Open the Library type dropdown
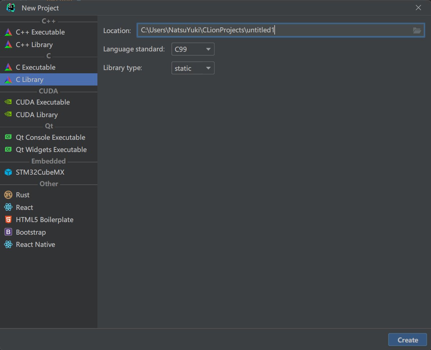The image size is (431, 350). point(193,68)
